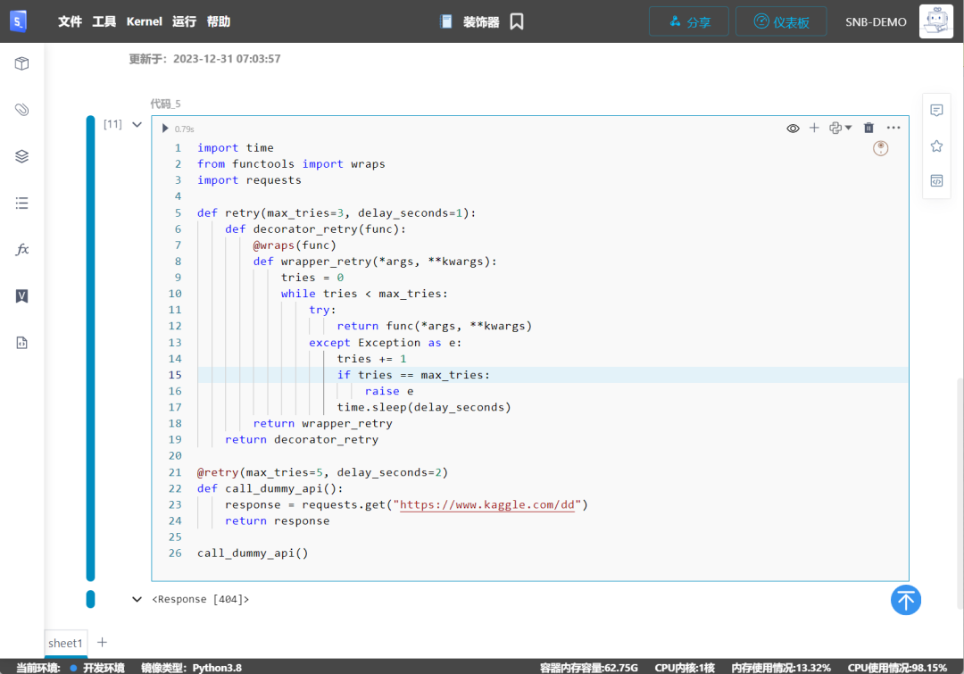The height and width of the screenshot is (674, 964).
Task: Click the 更新于 timestamp text
Action: [x=204, y=59]
